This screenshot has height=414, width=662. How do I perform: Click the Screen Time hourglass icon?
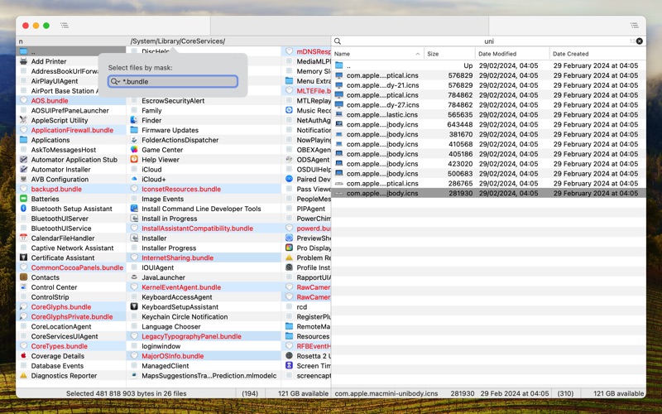pyautogui.click(x=289, y=366)
